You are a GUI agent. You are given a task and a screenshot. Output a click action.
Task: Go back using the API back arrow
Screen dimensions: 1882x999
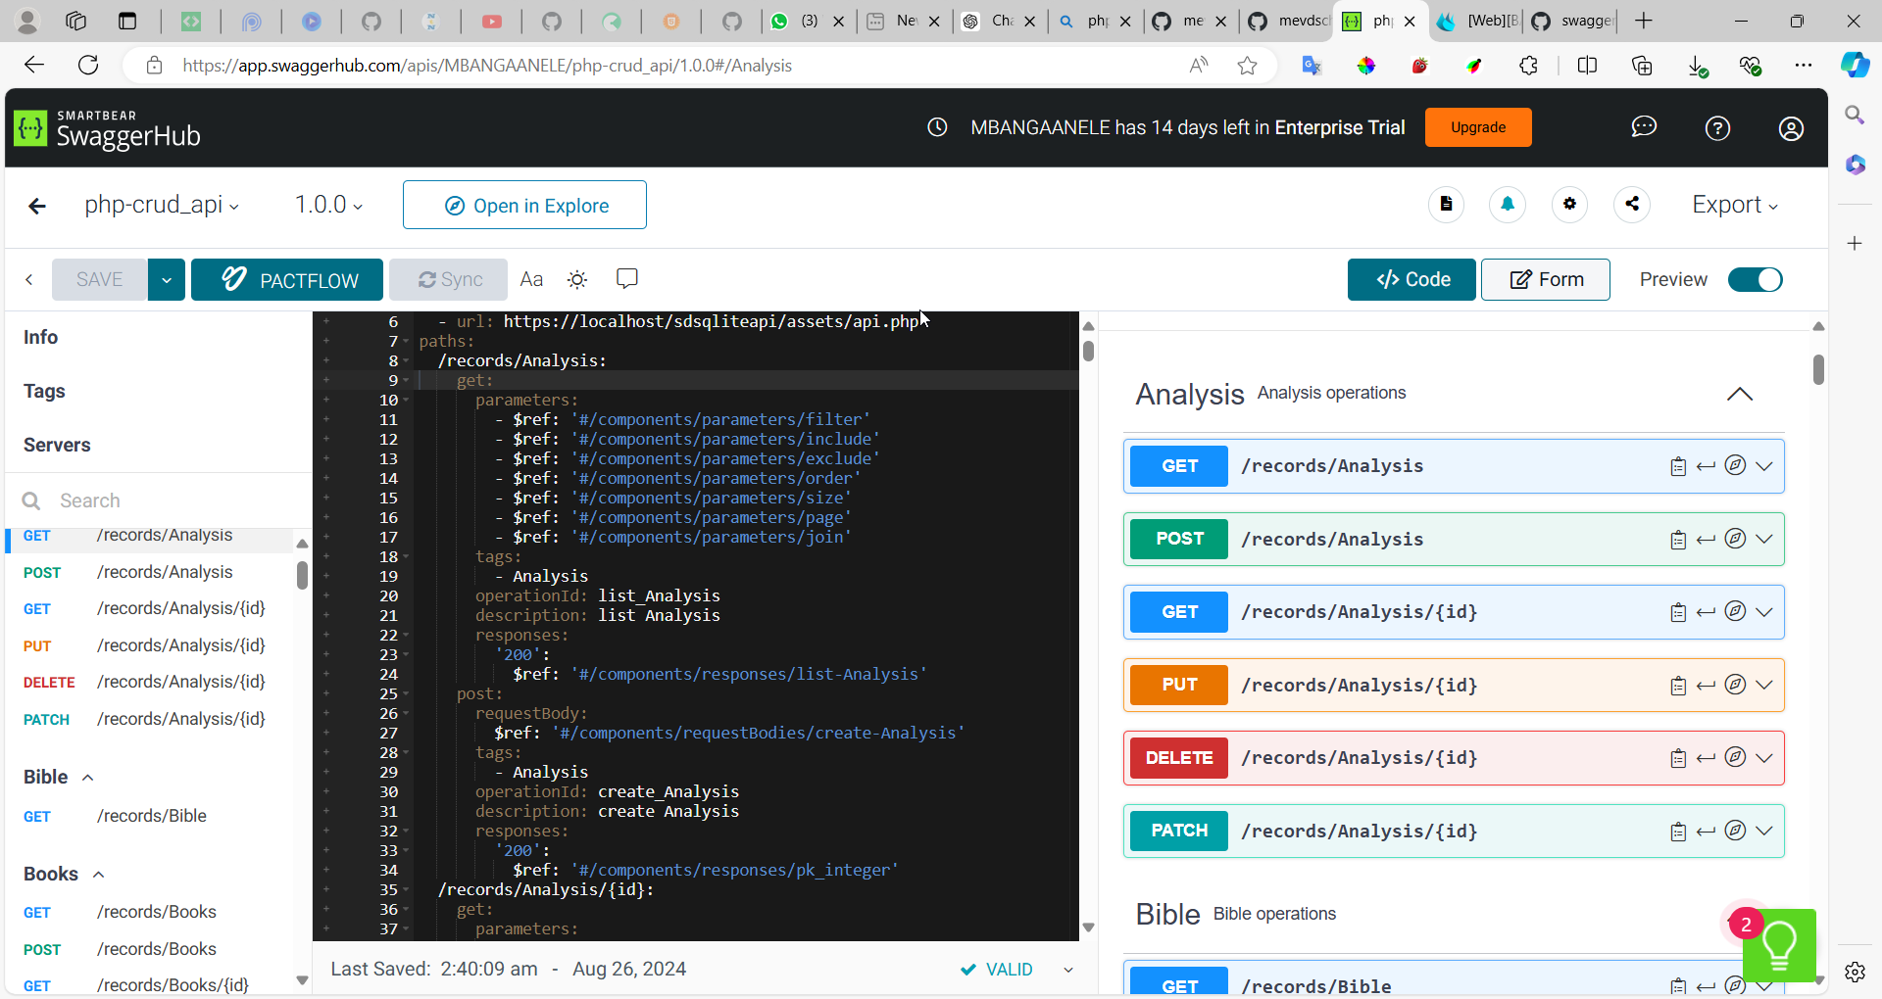point(37,206)
